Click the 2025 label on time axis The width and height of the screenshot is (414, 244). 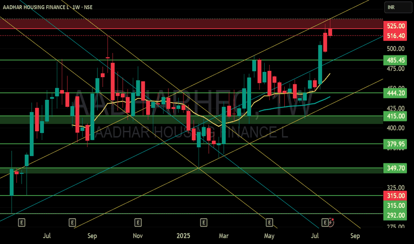(x=183, y=236)
